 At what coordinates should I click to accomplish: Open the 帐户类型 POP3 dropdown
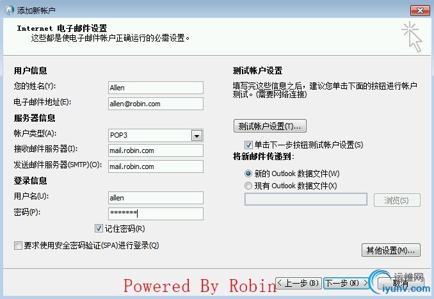(197, 136)
